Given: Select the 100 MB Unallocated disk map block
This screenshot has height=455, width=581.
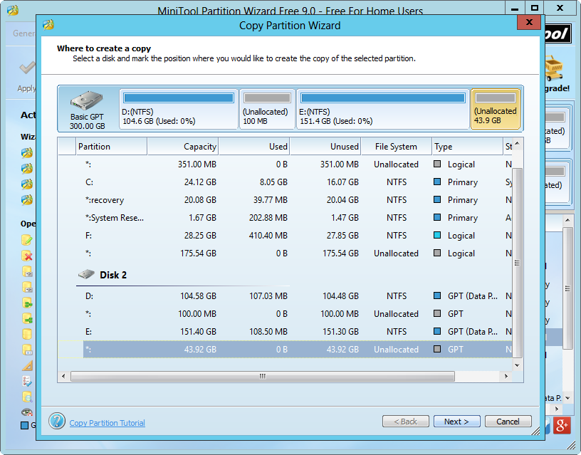Looking at the screenshot, I should pos(267,109).
